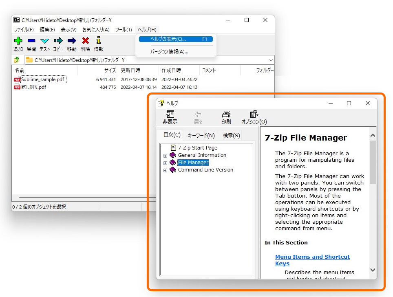Click the red Delete (削除) toolbar icon

pos(85,41)
